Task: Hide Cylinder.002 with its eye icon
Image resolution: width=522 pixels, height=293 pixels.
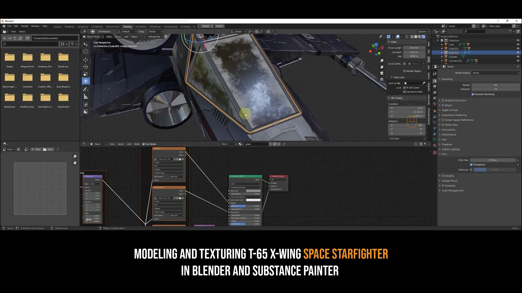Action: pos(518,61)
